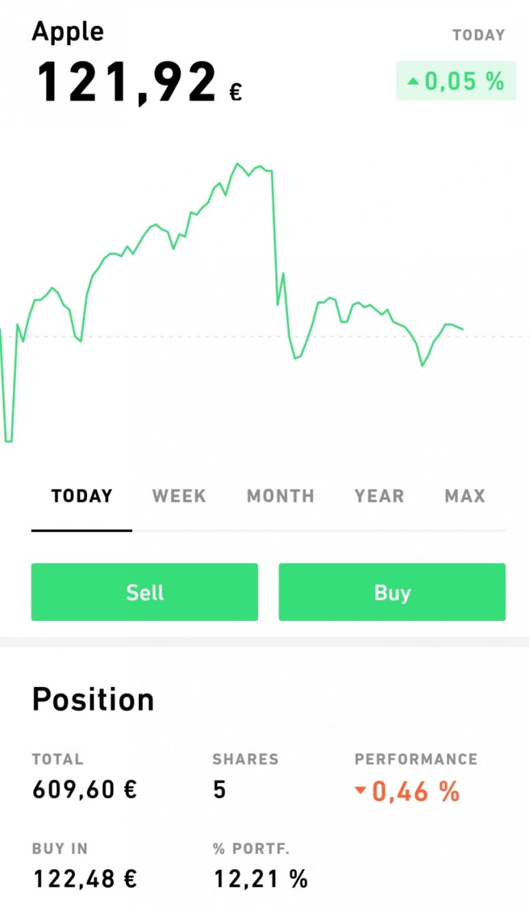Tap the dashed reference baseline on chart

264,336
